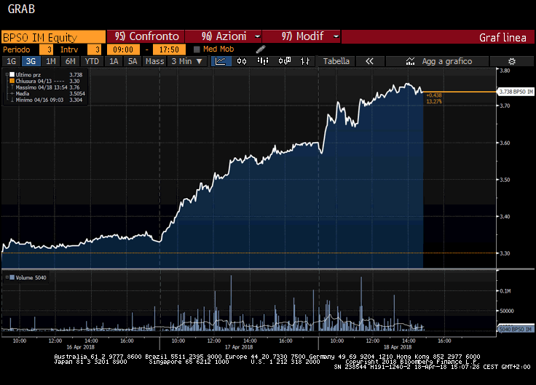The height and width of the screenshot is (385, 536).
Task: Click the Minimo 04/16 09:03 legend row
Action: point(47,100)
